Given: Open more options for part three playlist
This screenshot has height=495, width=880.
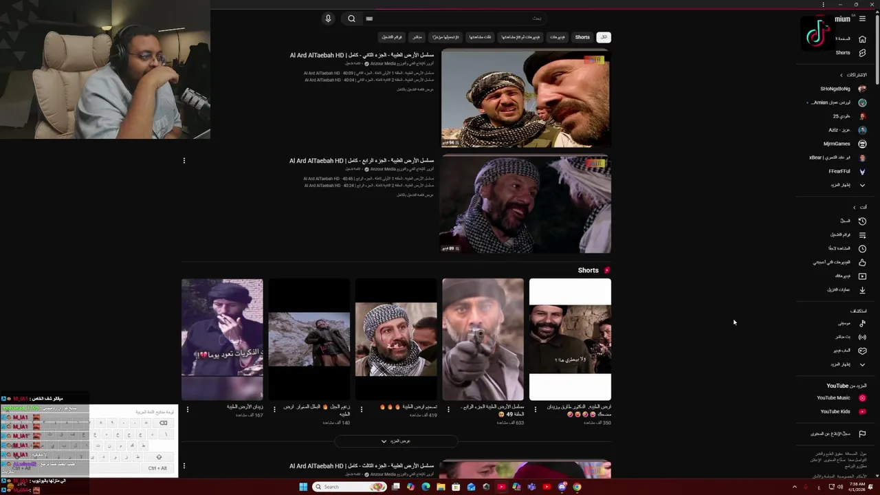Looking at the screenshot, I should [x=184, y=465].
